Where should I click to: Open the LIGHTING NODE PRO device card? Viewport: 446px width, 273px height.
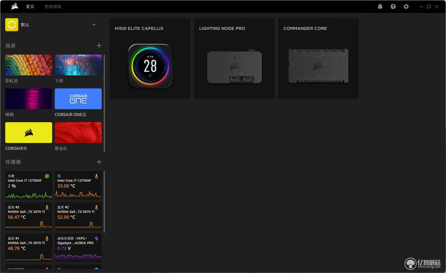pyautogui.click(x=234, y=58)
